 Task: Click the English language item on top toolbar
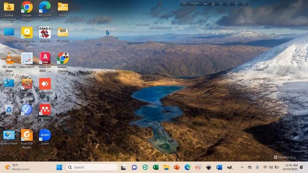coord(195,3)
